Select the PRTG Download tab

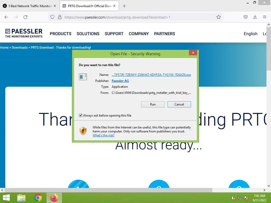click(x=89, y=6)
